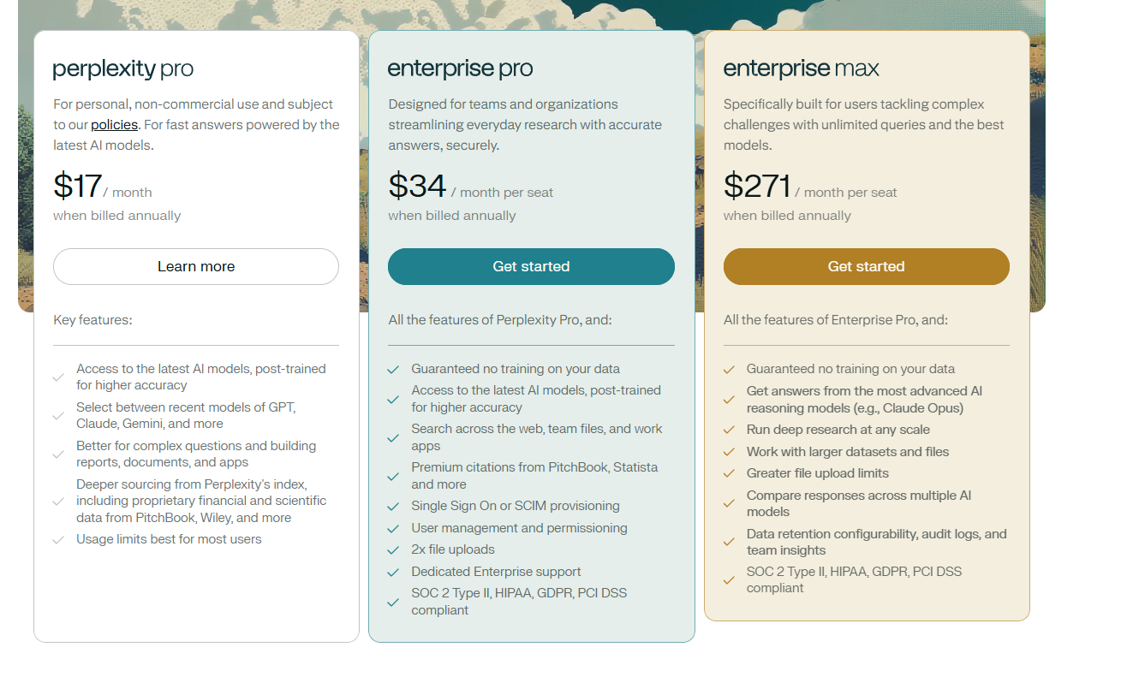Click the $271 per month per seat price
Screen dimensions: 1121x677
pyautogui.click(x=810, y=187)
